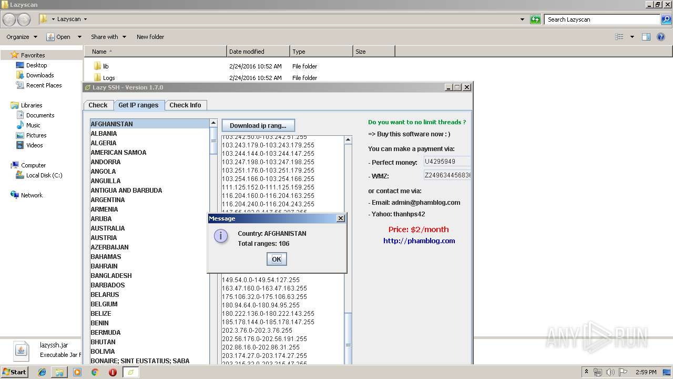
Task: Sort by the Name column header
Action: 156,52
